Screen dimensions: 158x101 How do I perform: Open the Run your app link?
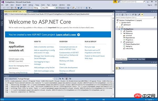click(x=90, y=47)
